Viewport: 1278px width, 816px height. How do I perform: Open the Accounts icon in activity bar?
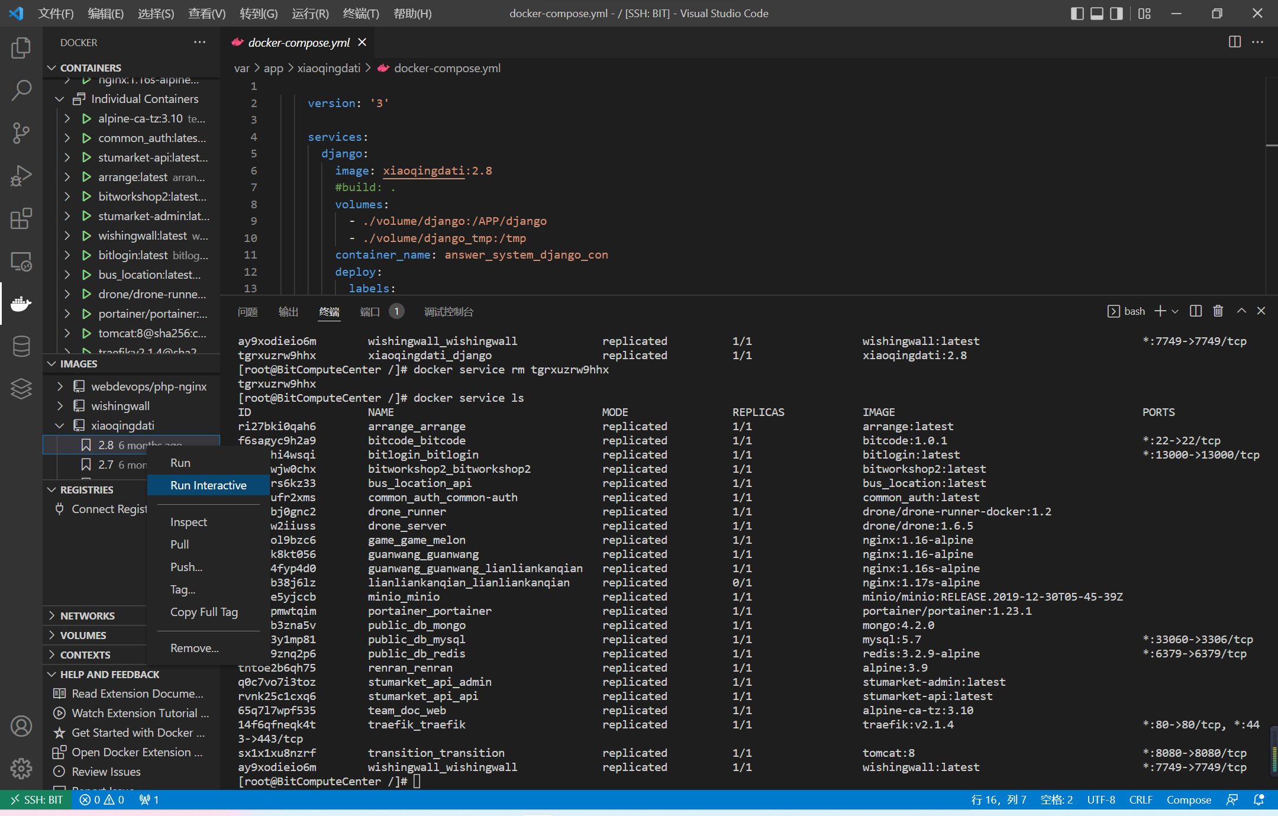21,726
